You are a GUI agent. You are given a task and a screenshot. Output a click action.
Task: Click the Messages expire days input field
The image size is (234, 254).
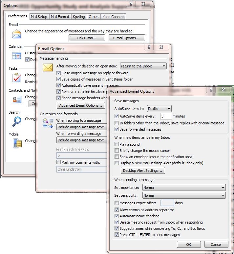(x=167, y=203)
